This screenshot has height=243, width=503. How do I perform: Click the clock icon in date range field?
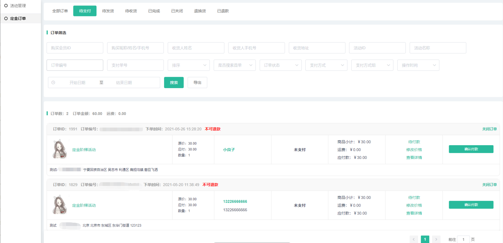pyautogui.click(x=53, y=83)
